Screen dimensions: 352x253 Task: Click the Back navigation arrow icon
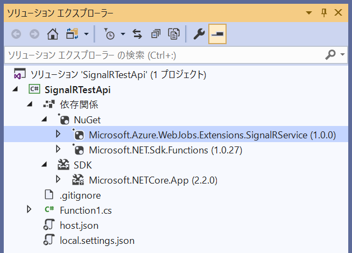16,34
